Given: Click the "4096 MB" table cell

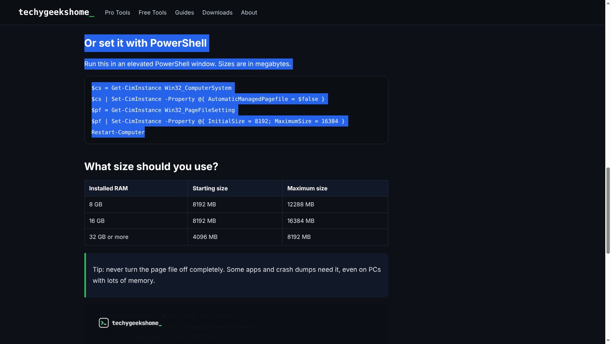Looking at the screenshot, I should point(235,237).
